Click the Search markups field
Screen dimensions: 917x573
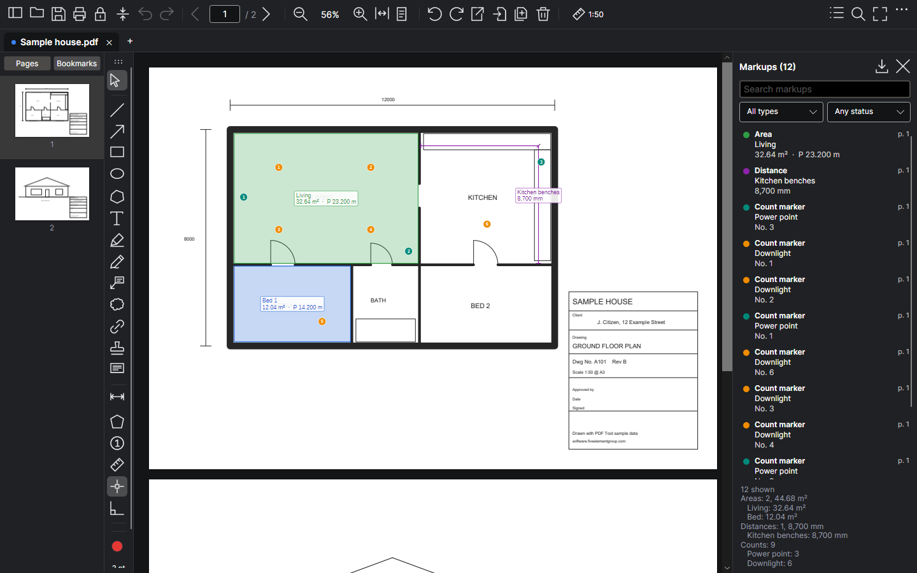pyautogui.click(x=825, y=89)
